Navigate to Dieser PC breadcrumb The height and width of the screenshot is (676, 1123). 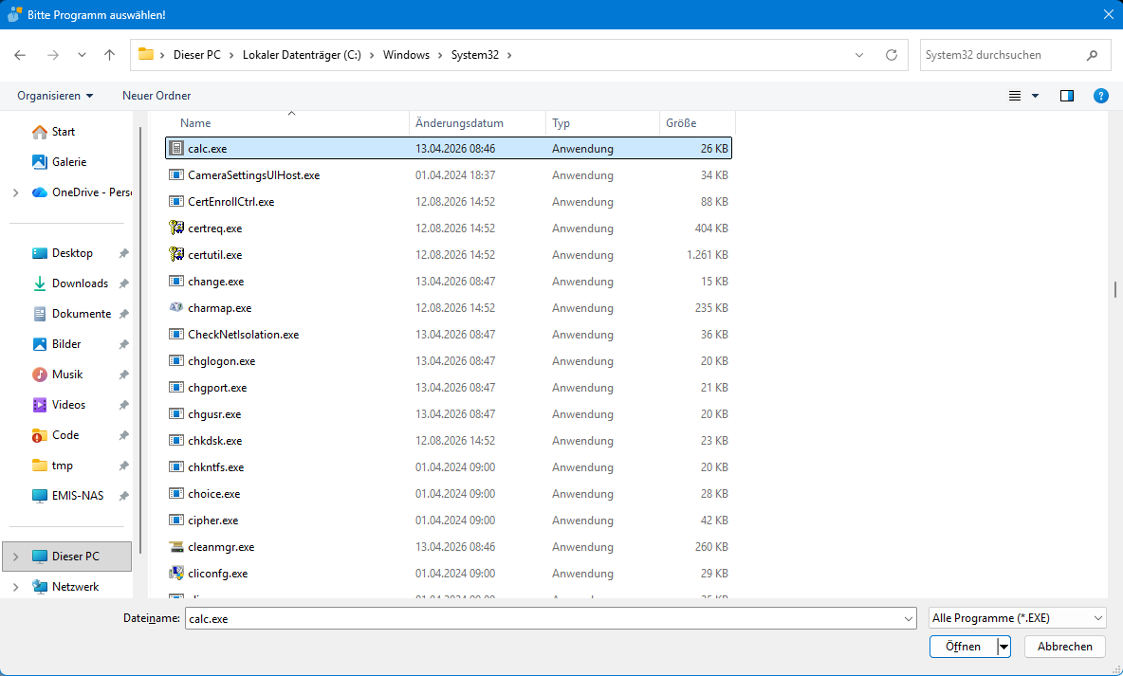click(x=197, y=55)
